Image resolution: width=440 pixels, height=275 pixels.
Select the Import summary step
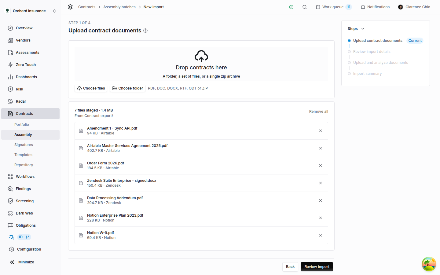(368, 74)
